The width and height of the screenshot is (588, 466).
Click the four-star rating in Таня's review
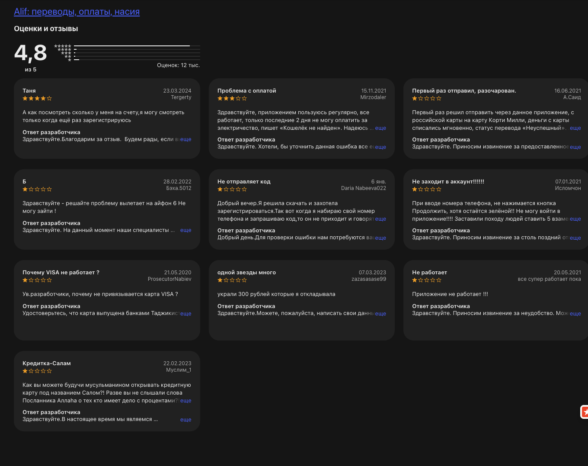(37, 99)
